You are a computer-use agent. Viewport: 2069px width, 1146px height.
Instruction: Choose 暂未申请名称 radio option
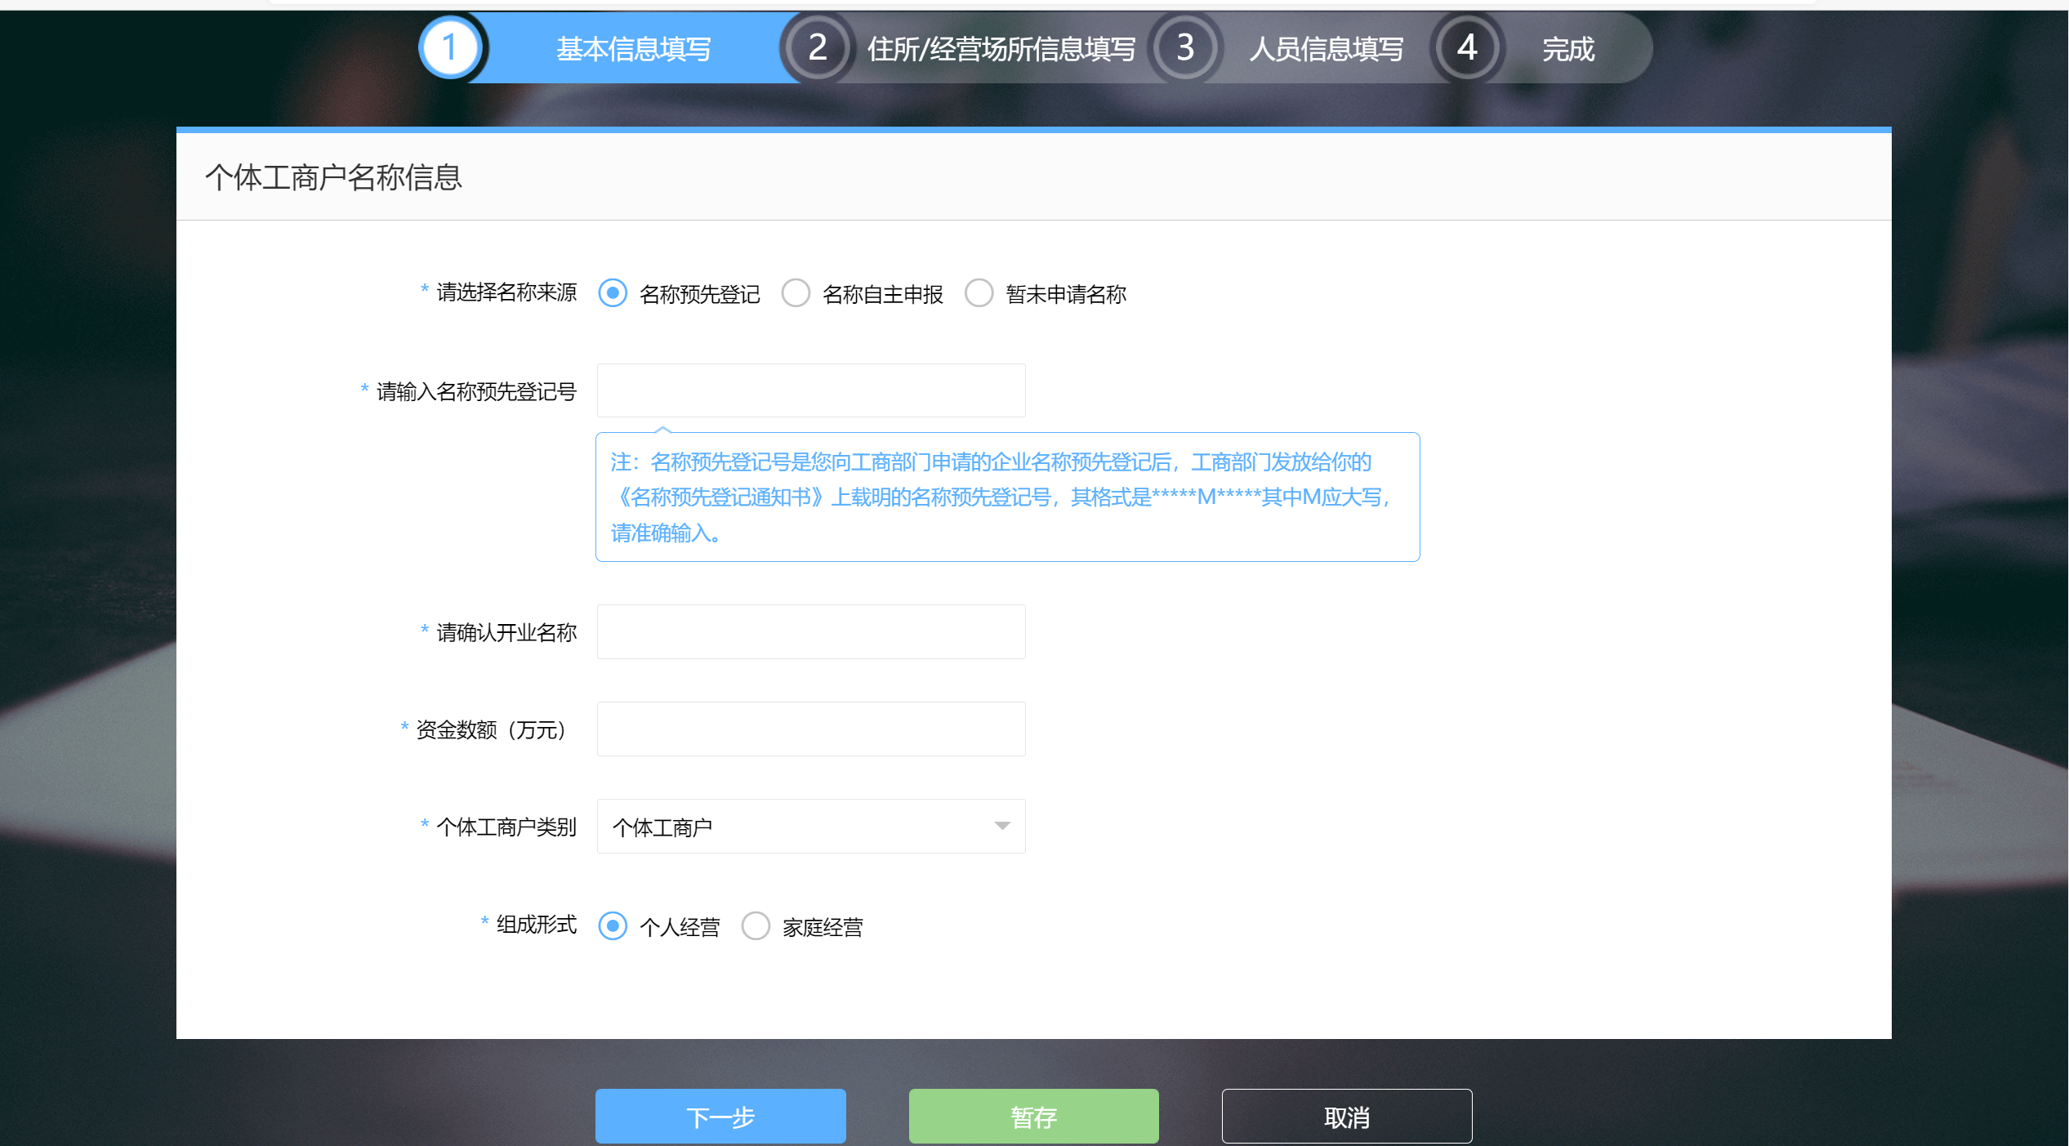[x=979, y=293]
